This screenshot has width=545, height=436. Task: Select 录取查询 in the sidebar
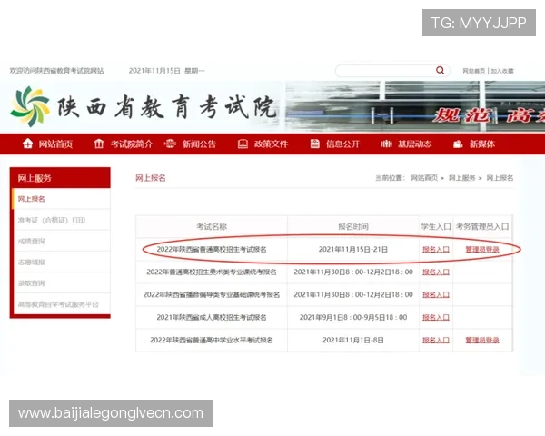[x=62, y=283]
